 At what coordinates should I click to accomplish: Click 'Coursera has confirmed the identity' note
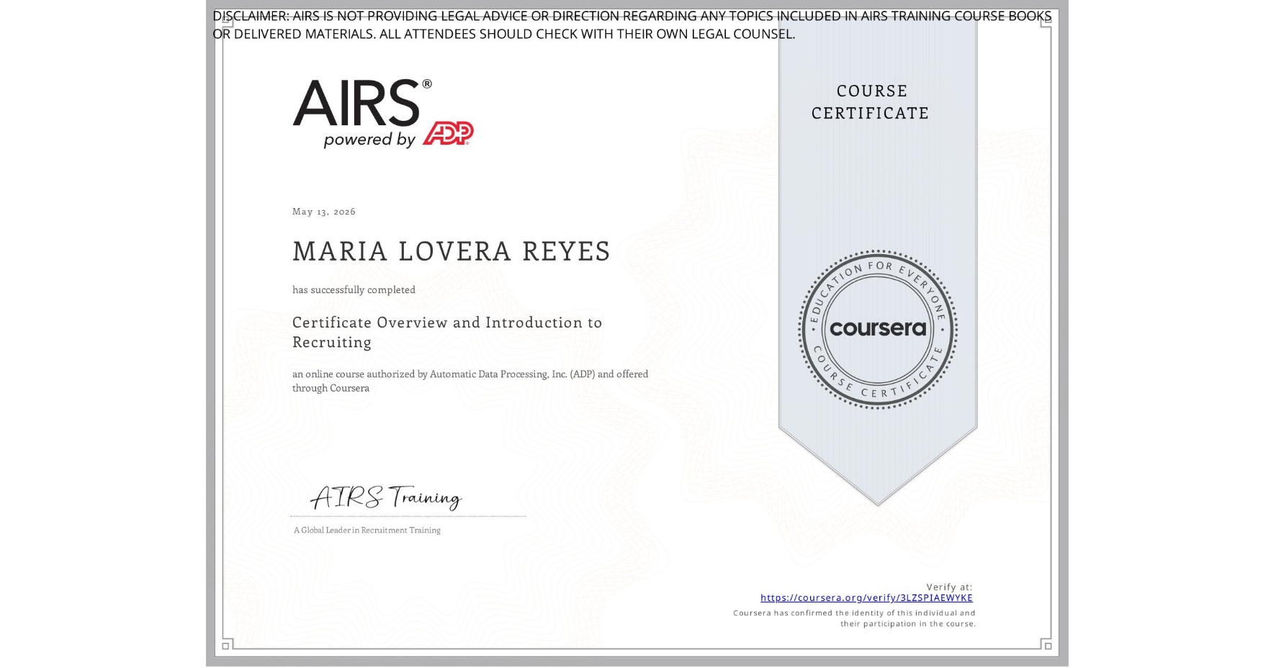click(855, 618)
